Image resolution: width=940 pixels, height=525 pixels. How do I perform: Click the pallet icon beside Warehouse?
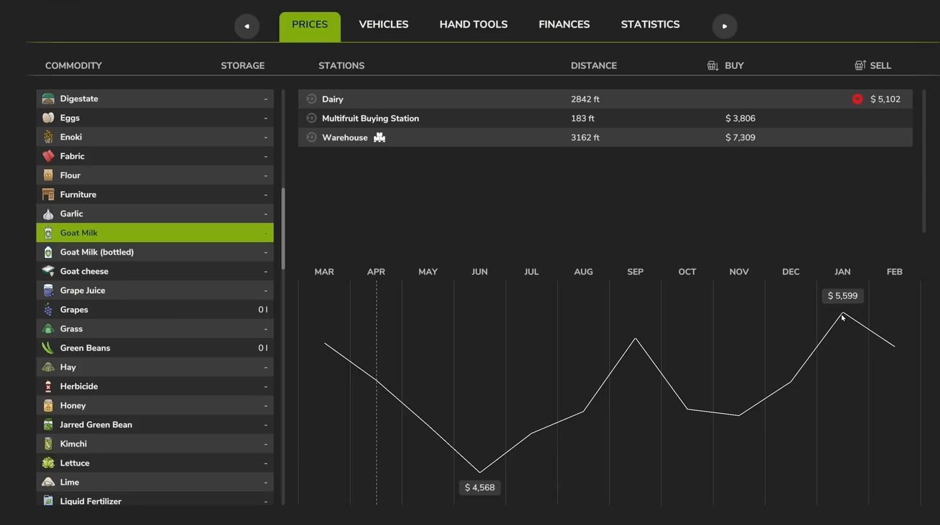[x=379, y=138]
